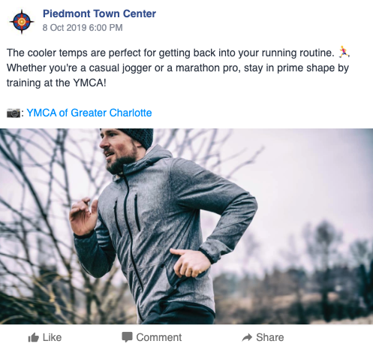
Task: Click the Comment speech bubble icon
Action: coord(127,337)
